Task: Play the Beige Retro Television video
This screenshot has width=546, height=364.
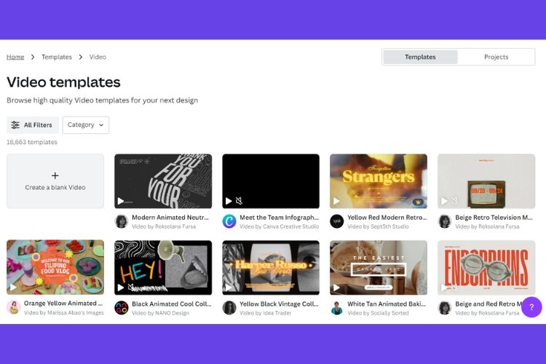Action: tap(444, 201)
